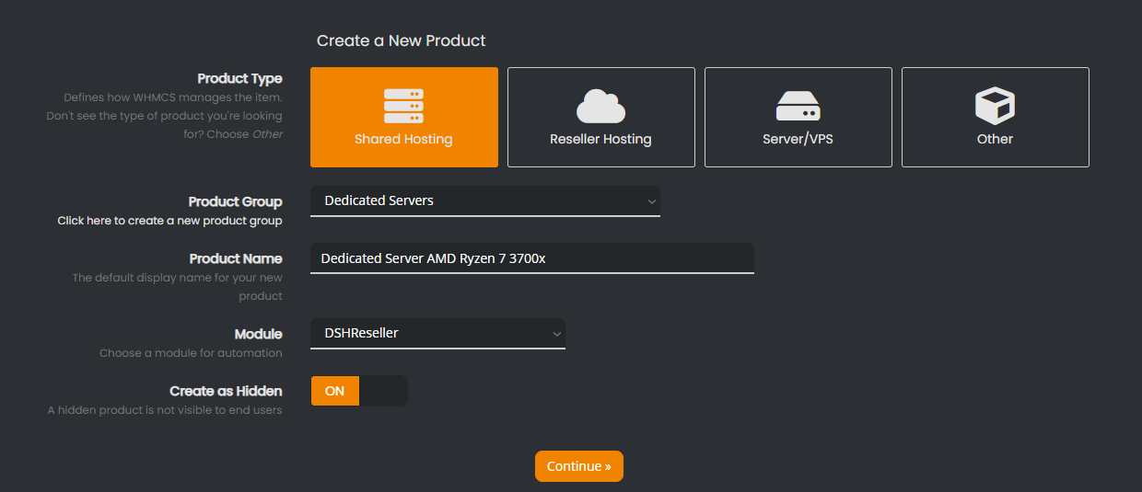Click the Server/VPS drive icon
The width and height of the screenshot is (1142, 492).
click(x=798, y=106)
